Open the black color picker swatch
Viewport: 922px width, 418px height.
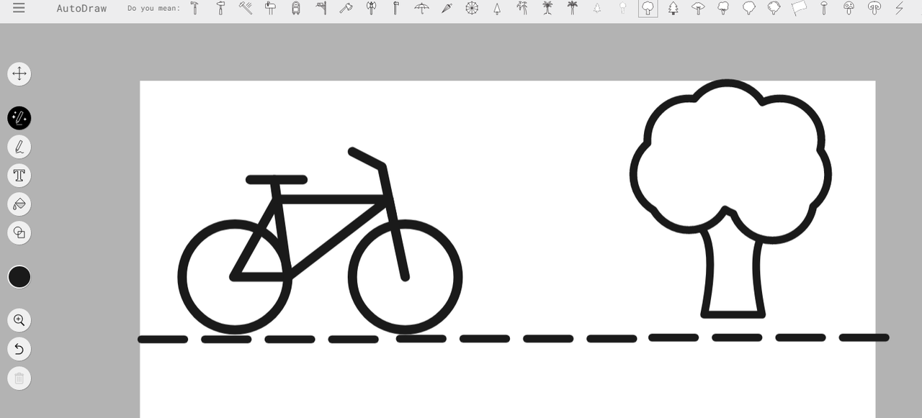[x=19, y=277]
